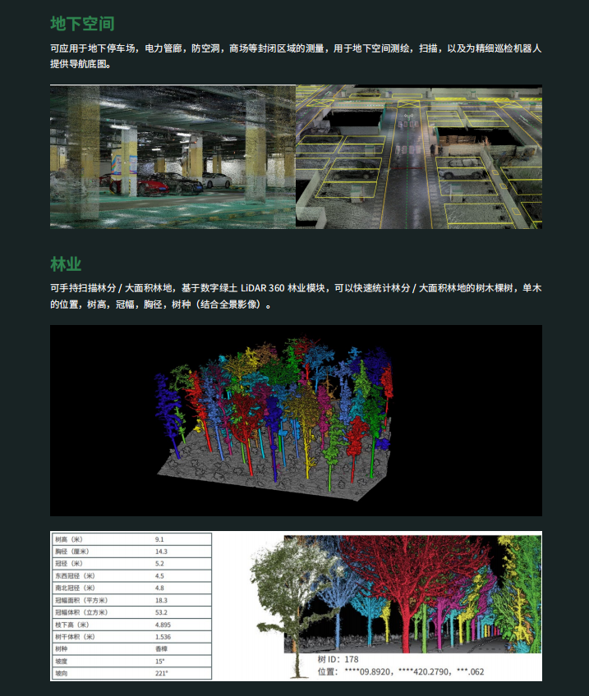The width and height of the screenshot is (589, 696).
Task: Click the 林业 section heading
Action: pos(66,263)
